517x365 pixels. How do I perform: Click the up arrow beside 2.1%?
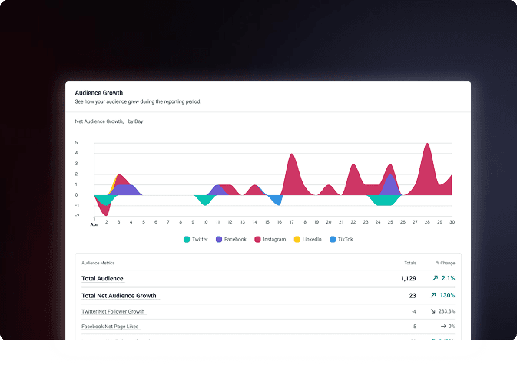pos(435,278)
